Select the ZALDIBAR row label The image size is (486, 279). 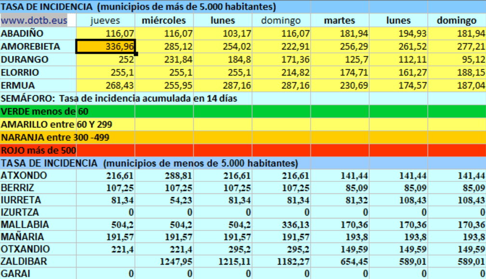click(24, 262)
